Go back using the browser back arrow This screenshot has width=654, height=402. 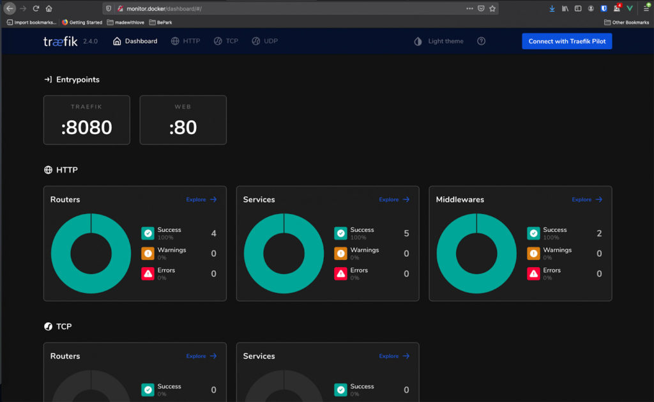click(x=10, y=8)
